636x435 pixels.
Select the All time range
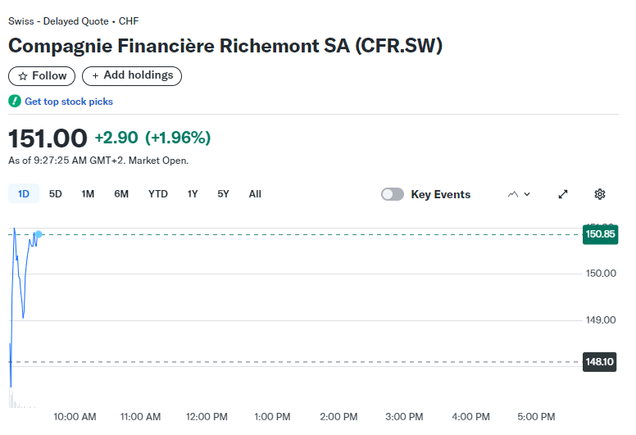pyautogui.click(x=255, y=194)
